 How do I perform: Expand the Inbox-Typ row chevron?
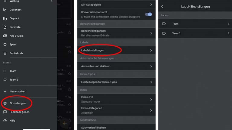(x=151, y=99)
